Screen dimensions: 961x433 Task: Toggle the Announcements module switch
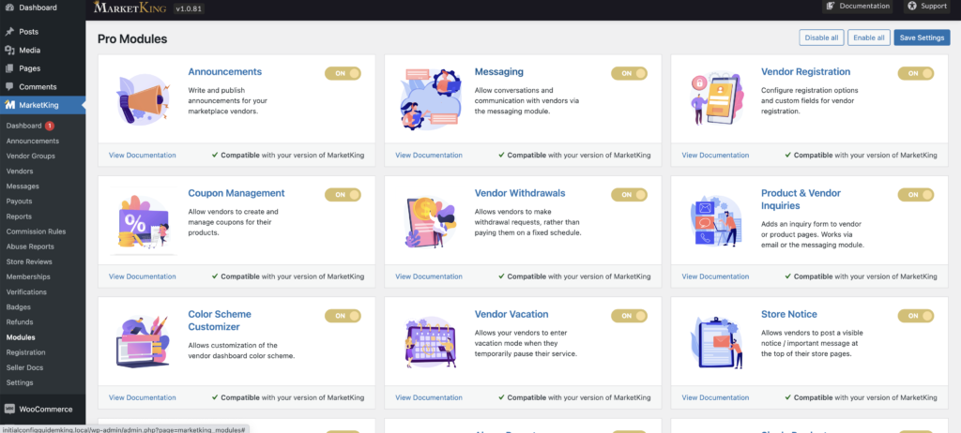[x=343, y=73]
